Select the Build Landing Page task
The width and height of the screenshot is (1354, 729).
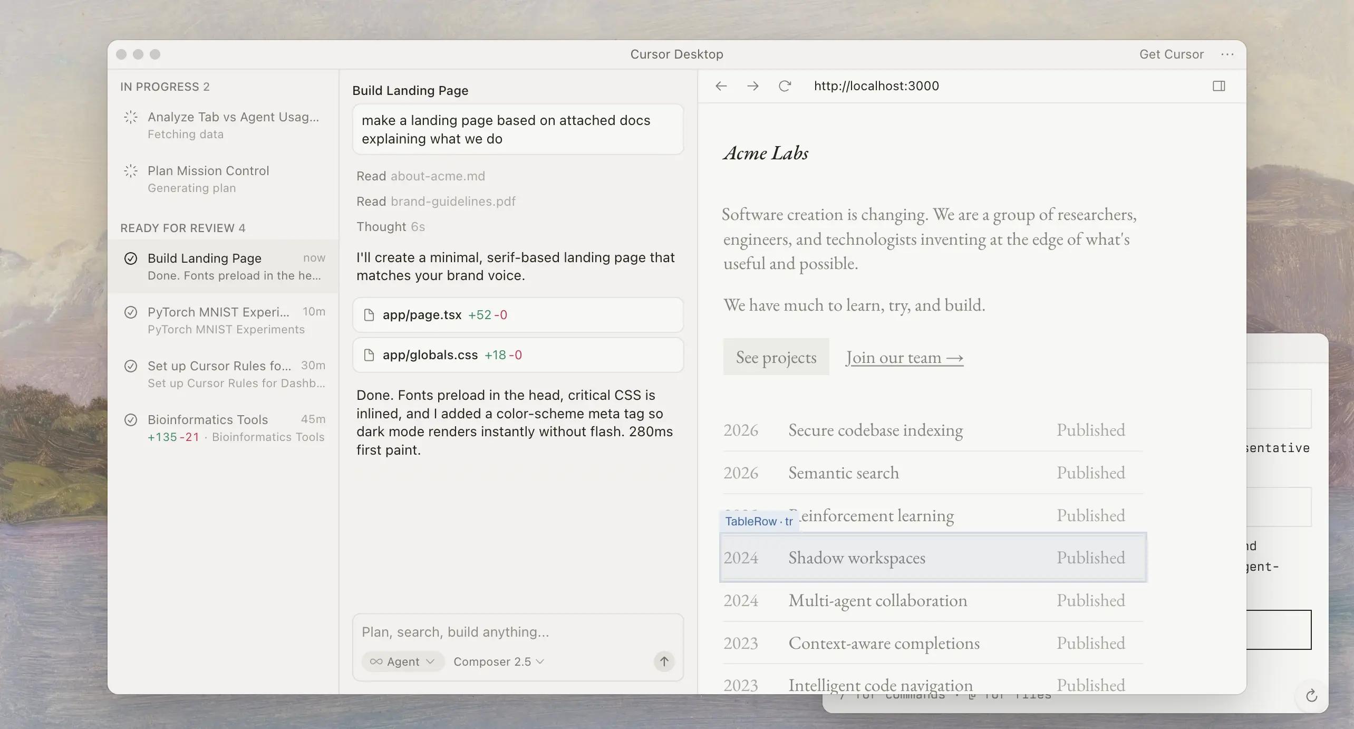[x=224, y=266]
